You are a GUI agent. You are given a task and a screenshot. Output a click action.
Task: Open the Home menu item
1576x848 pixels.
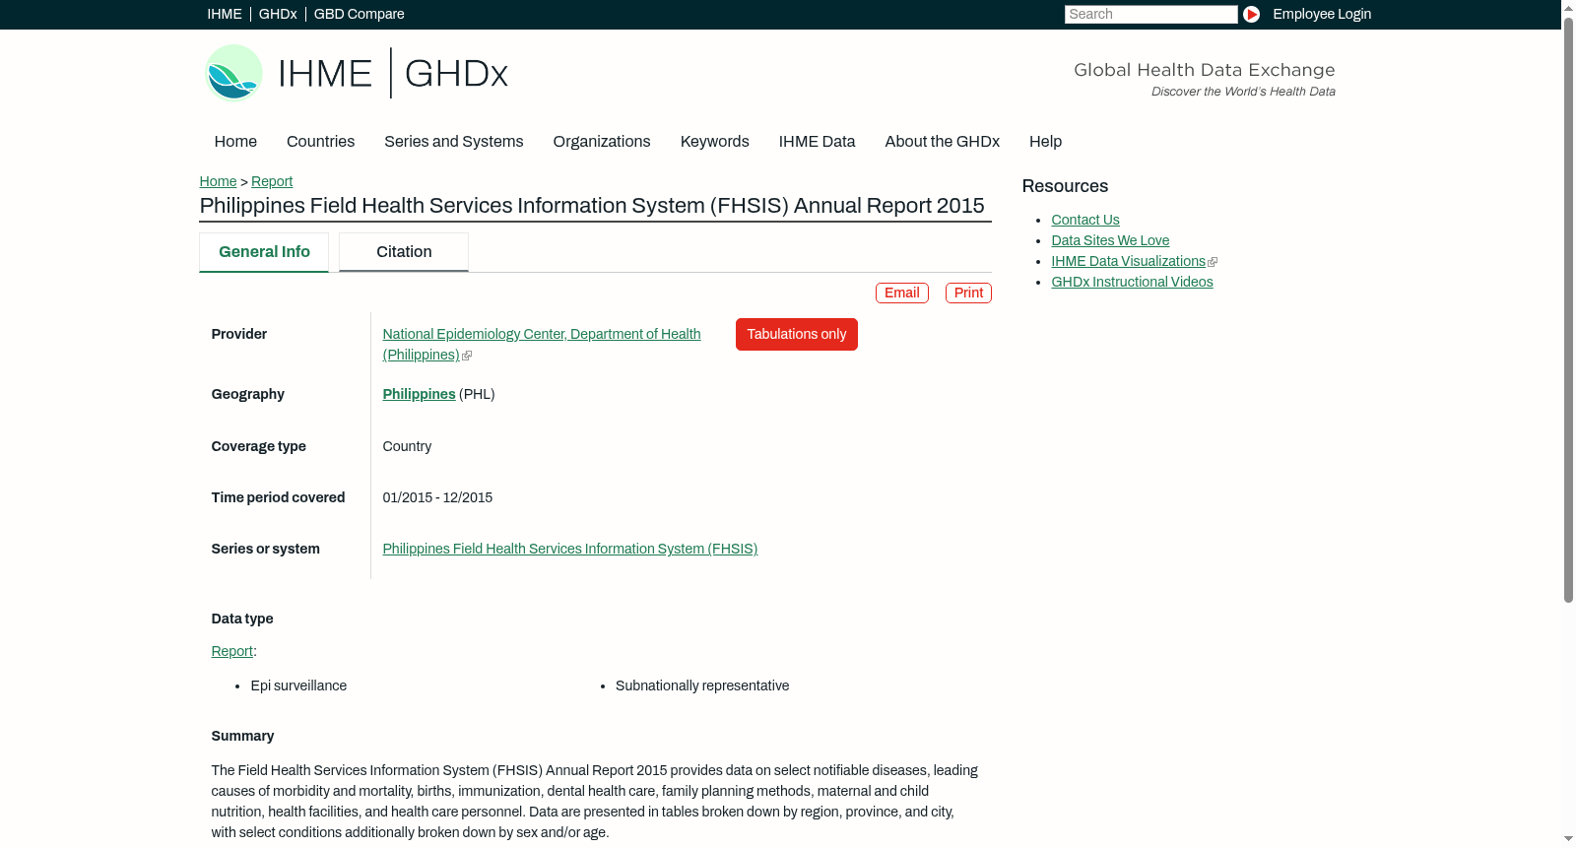pyautogui.click(x=235, y=142)
